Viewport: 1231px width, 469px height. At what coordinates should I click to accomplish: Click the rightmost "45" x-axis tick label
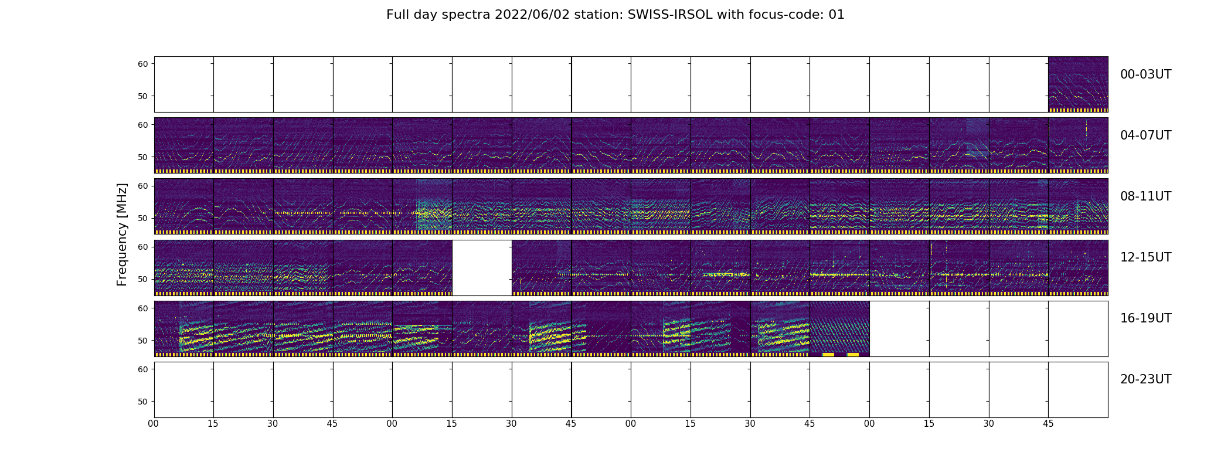coord(1048,423)
